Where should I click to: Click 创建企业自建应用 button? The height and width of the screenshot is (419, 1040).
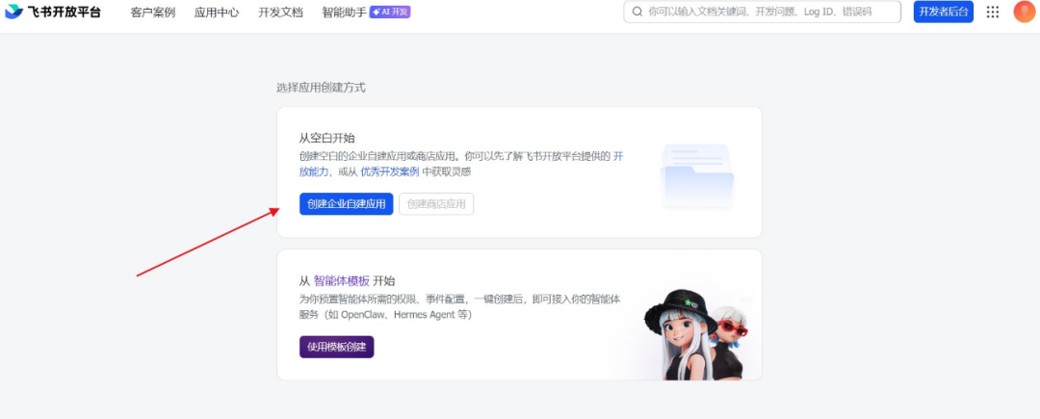(347, 204)
